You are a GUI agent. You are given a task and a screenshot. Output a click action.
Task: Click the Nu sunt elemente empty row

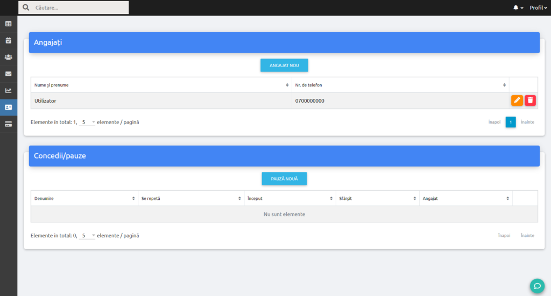[284, 214]
